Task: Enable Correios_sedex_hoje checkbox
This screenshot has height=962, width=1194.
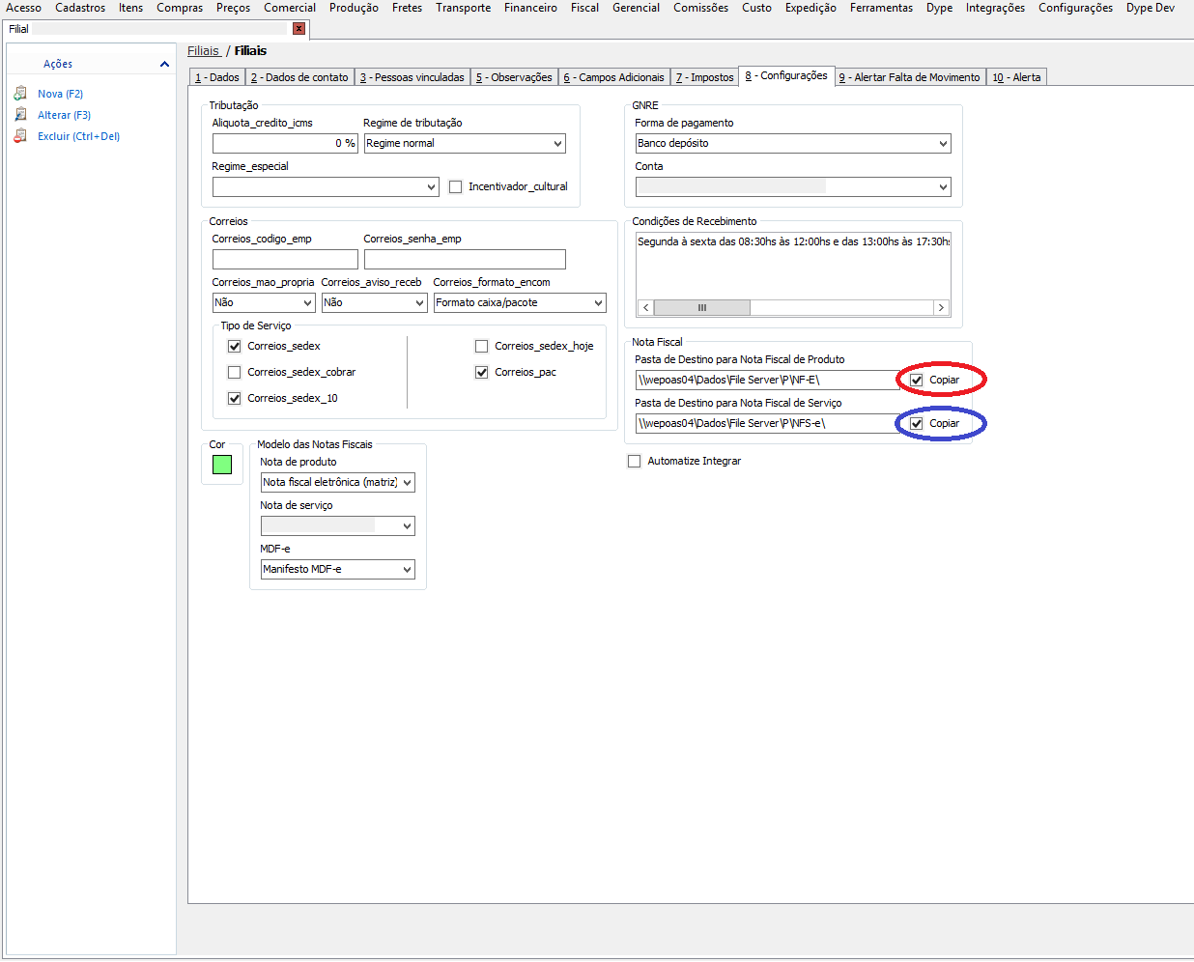Action: [x=482, y=347]
